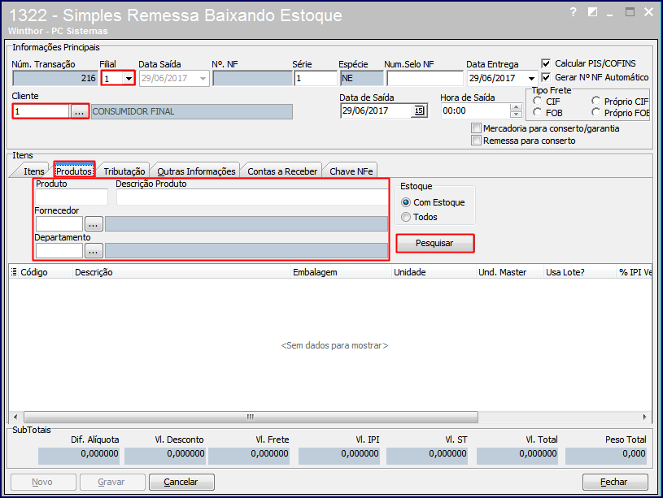Switch to the Tributação tab
The height and width of the screenshot is (498, 663).
click(x=124, y=171)
